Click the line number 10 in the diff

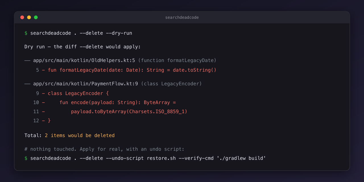click(x=36, y=102)
